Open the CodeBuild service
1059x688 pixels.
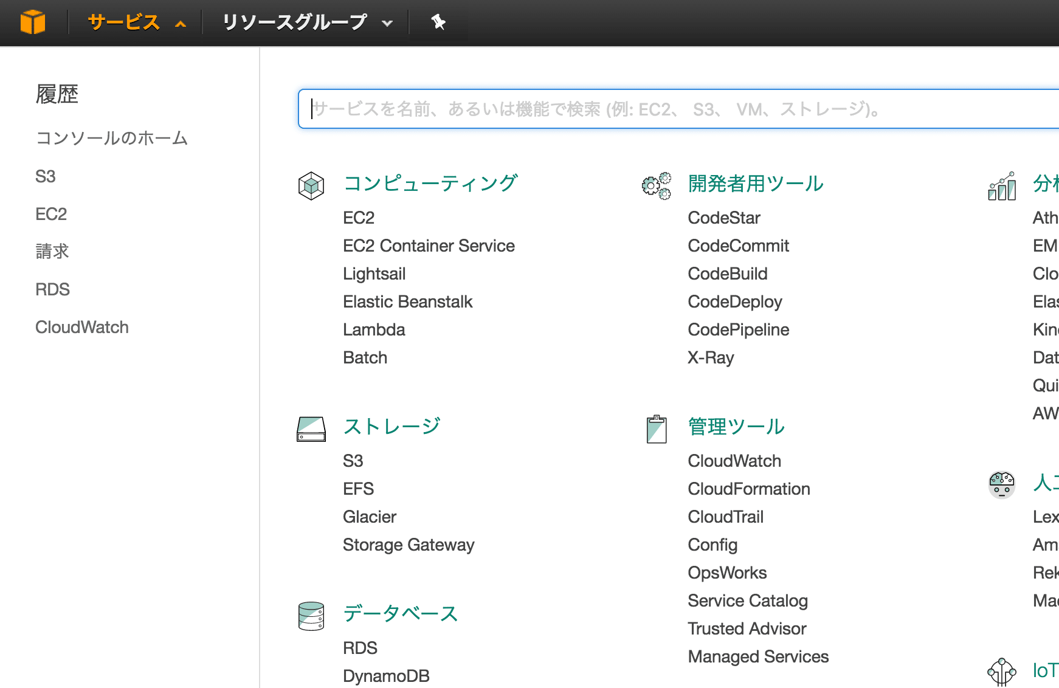pos(728,273)
